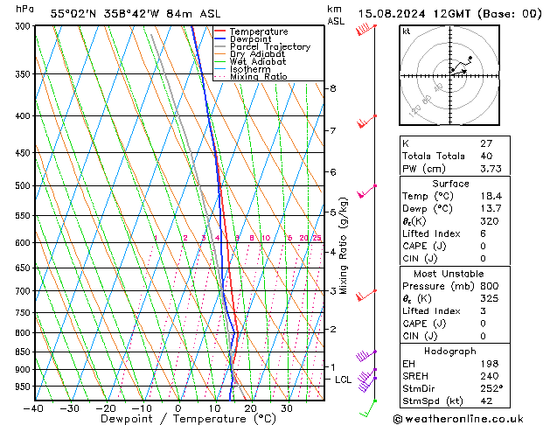Select the Isotherm legend entry
This screenshot has height=425, width=550.
[250, 69]
